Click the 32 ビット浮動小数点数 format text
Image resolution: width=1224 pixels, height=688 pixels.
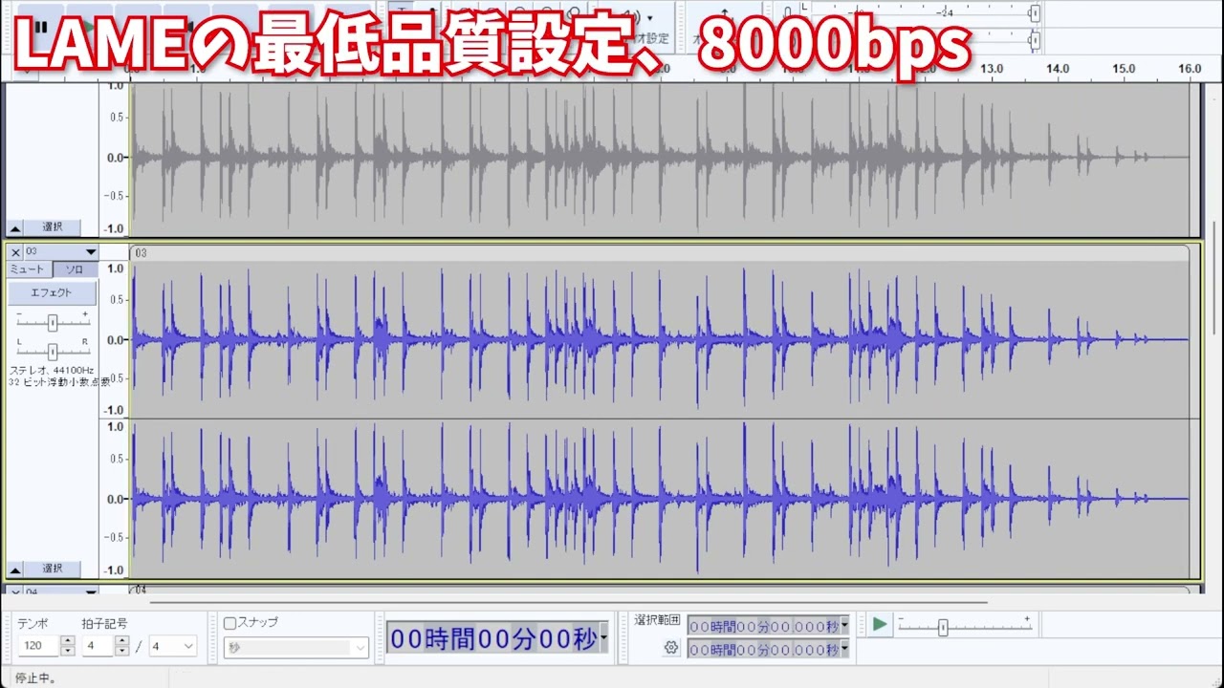pos(59,382)
